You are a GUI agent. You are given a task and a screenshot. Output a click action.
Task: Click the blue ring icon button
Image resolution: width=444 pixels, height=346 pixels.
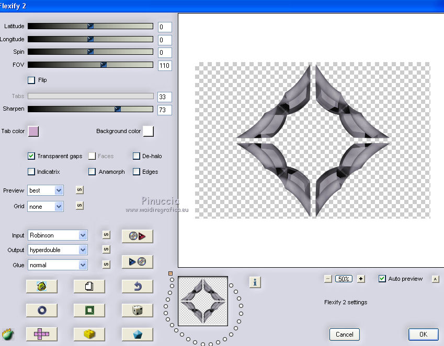42,311
